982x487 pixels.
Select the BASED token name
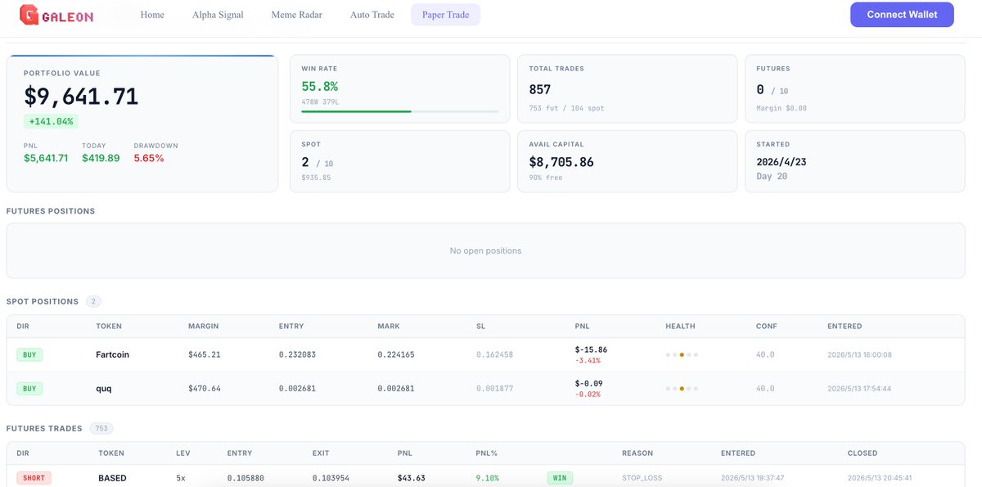(x=112, y=478)
